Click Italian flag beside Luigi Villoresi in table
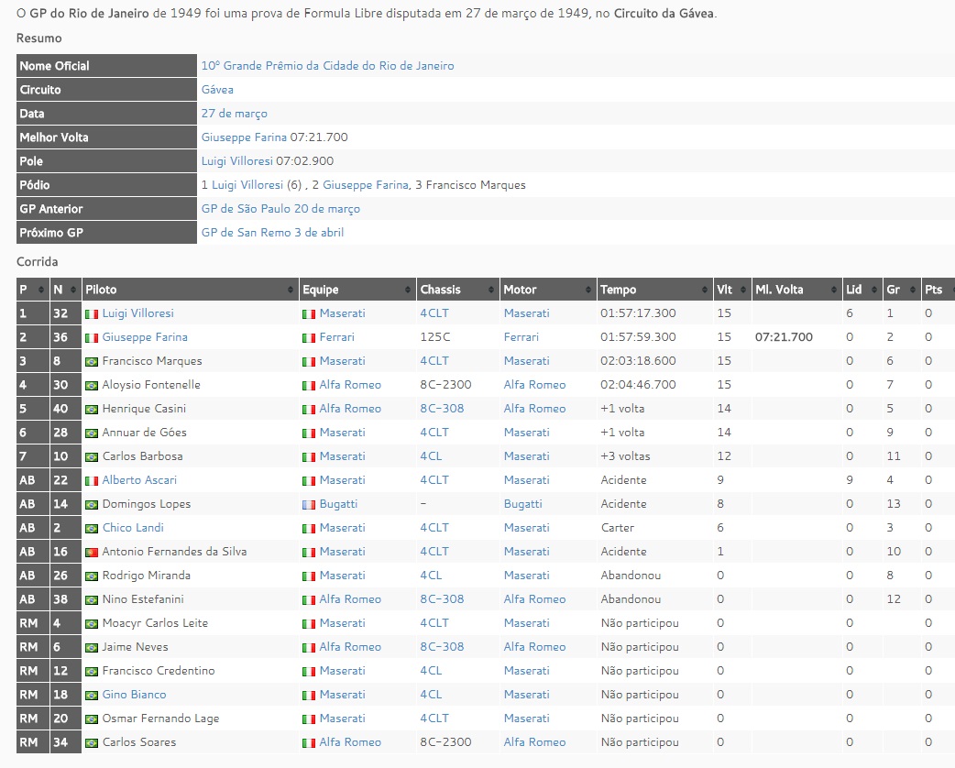This screenshot has height=768, width=955. [92, 314]
